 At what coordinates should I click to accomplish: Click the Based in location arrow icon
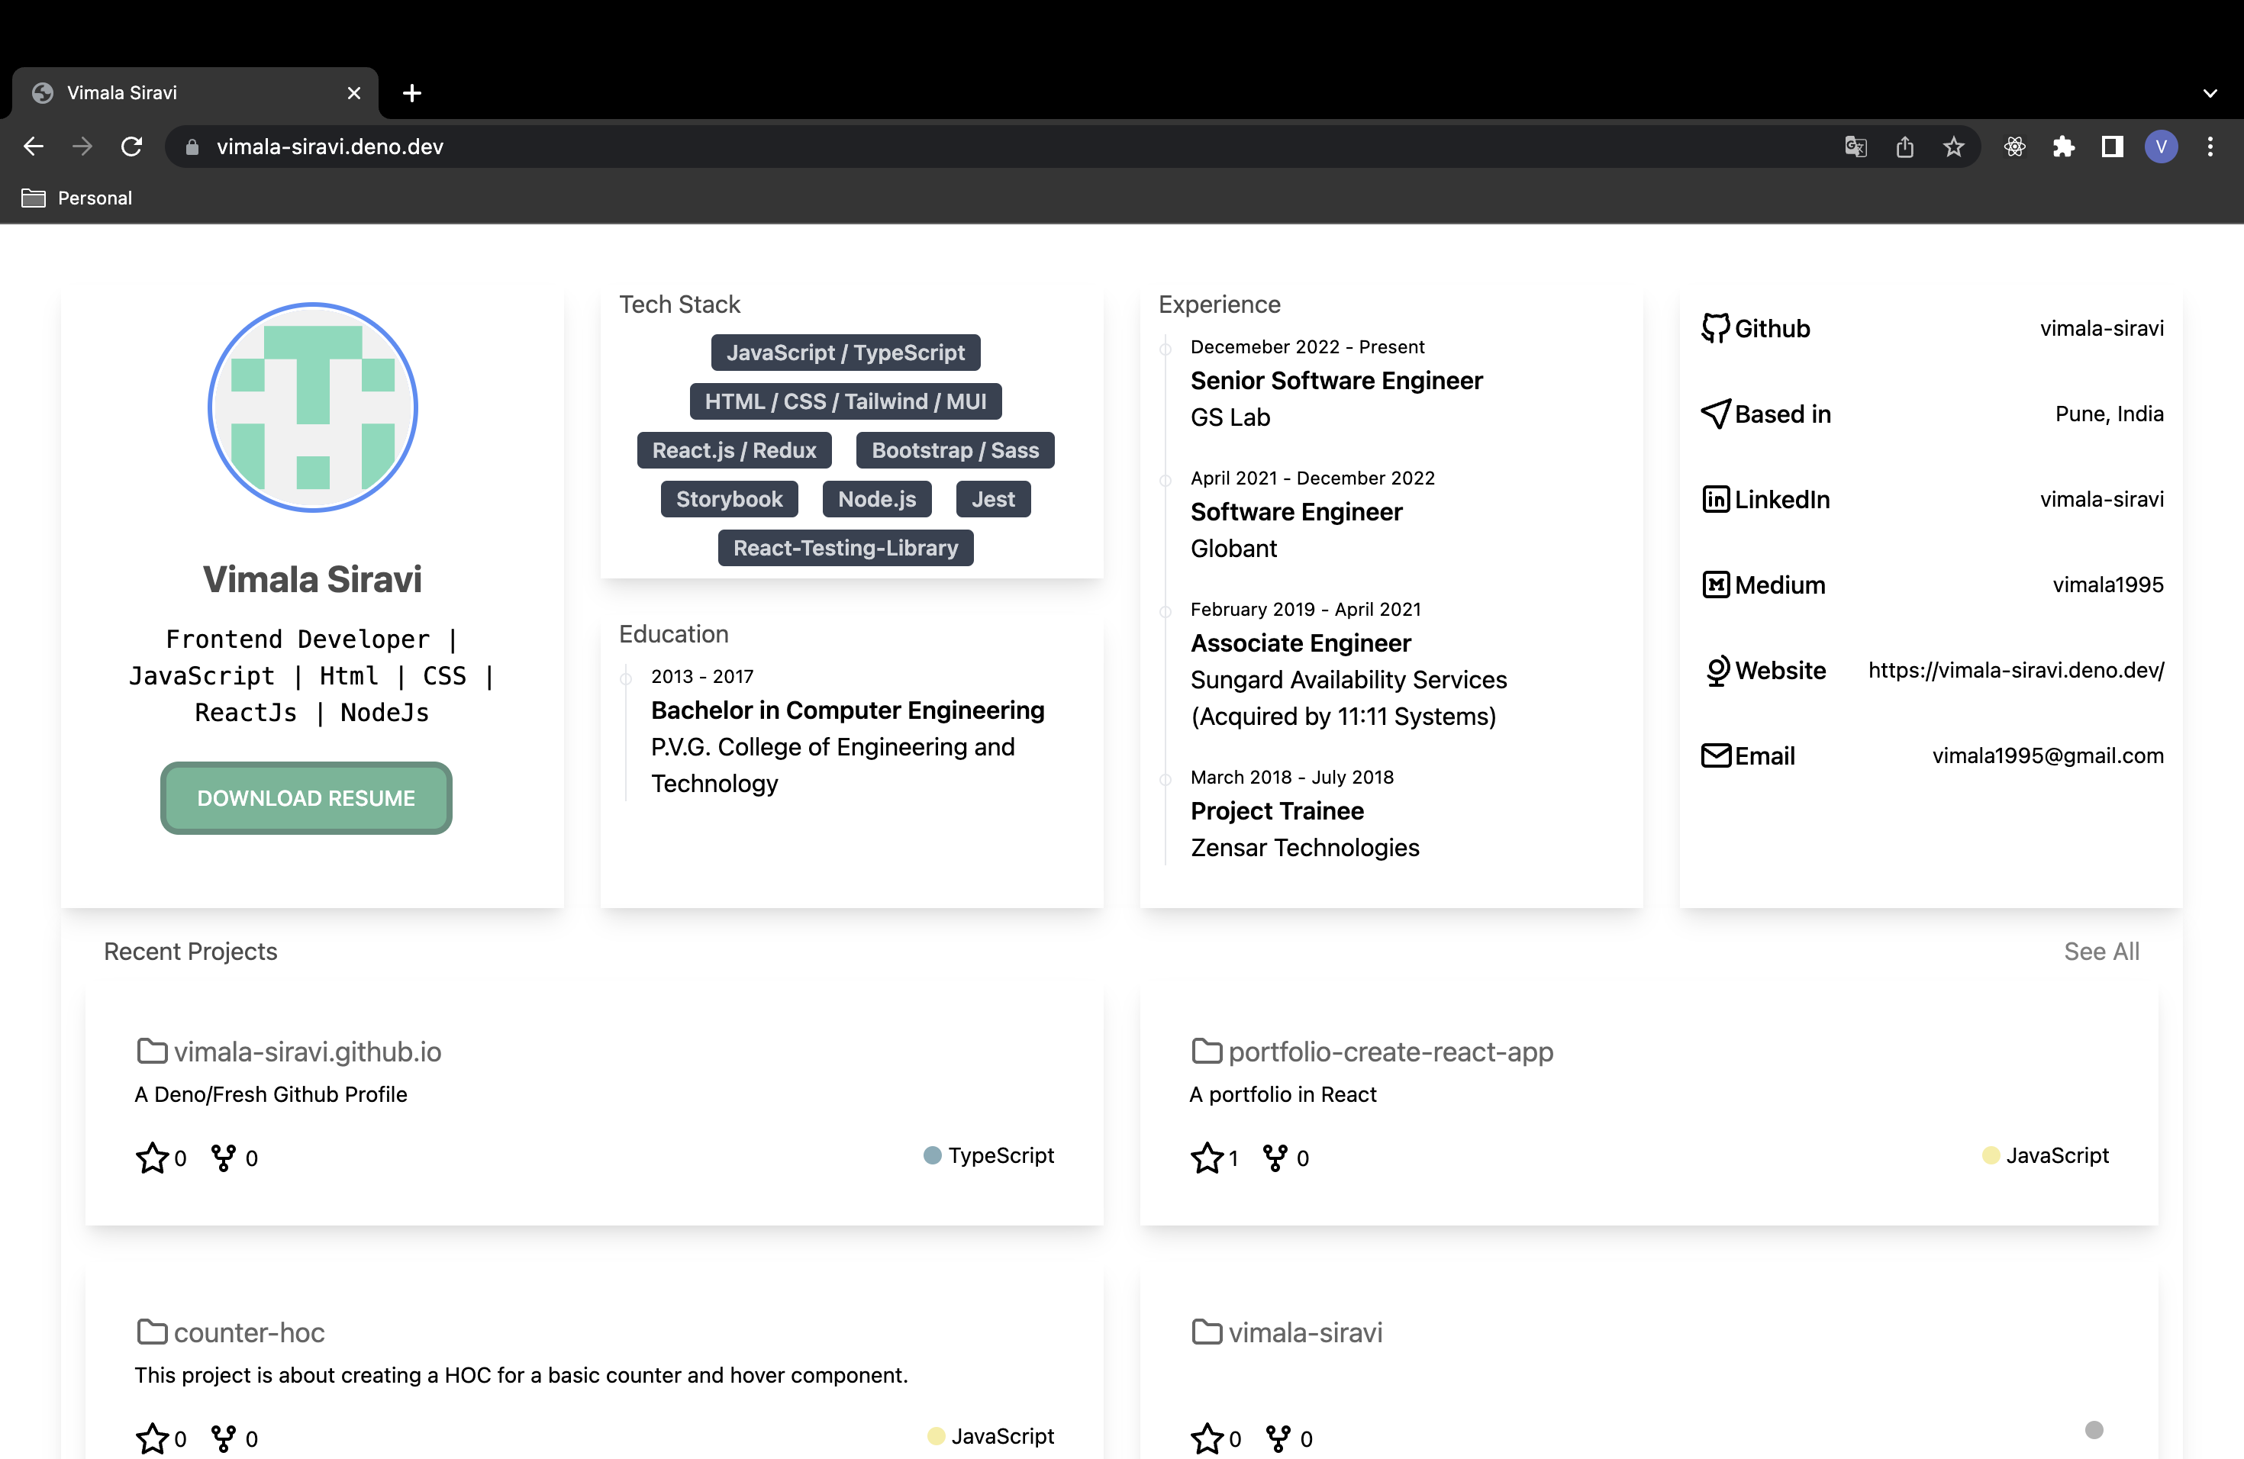1715,413
